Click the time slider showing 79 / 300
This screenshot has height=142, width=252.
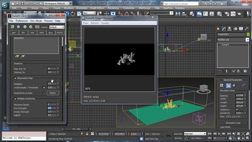76,129
